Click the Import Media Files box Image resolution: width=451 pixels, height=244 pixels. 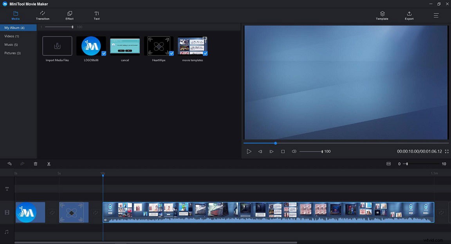[x=57, y=46]
